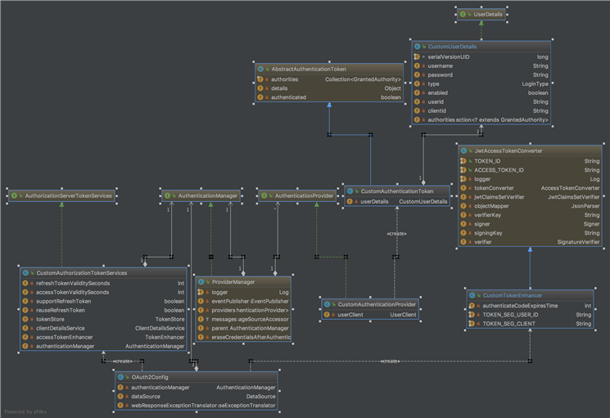The width and height of the screenshot is (610, 418).
Task: Click the accessTokenValiditySeconds field
Action: (x=103, y=292)
